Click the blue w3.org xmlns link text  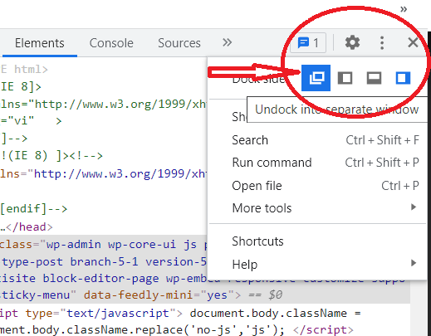click(x=120, y=173)
